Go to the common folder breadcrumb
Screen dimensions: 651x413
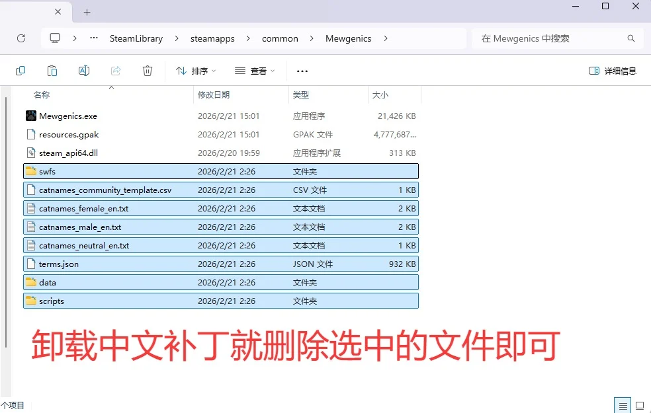tap(280, 38)
